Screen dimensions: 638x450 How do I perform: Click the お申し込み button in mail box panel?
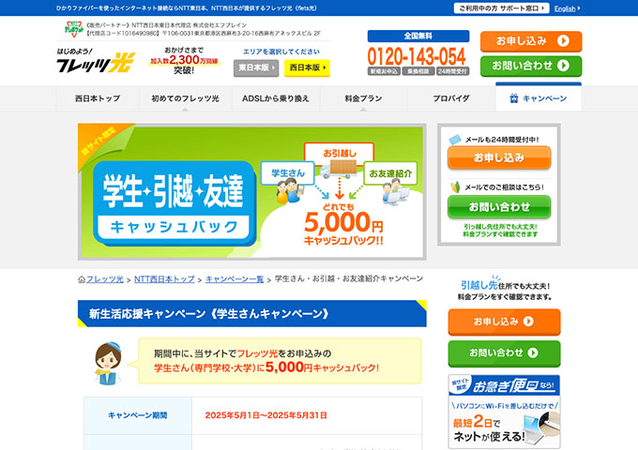pos(499,157)
